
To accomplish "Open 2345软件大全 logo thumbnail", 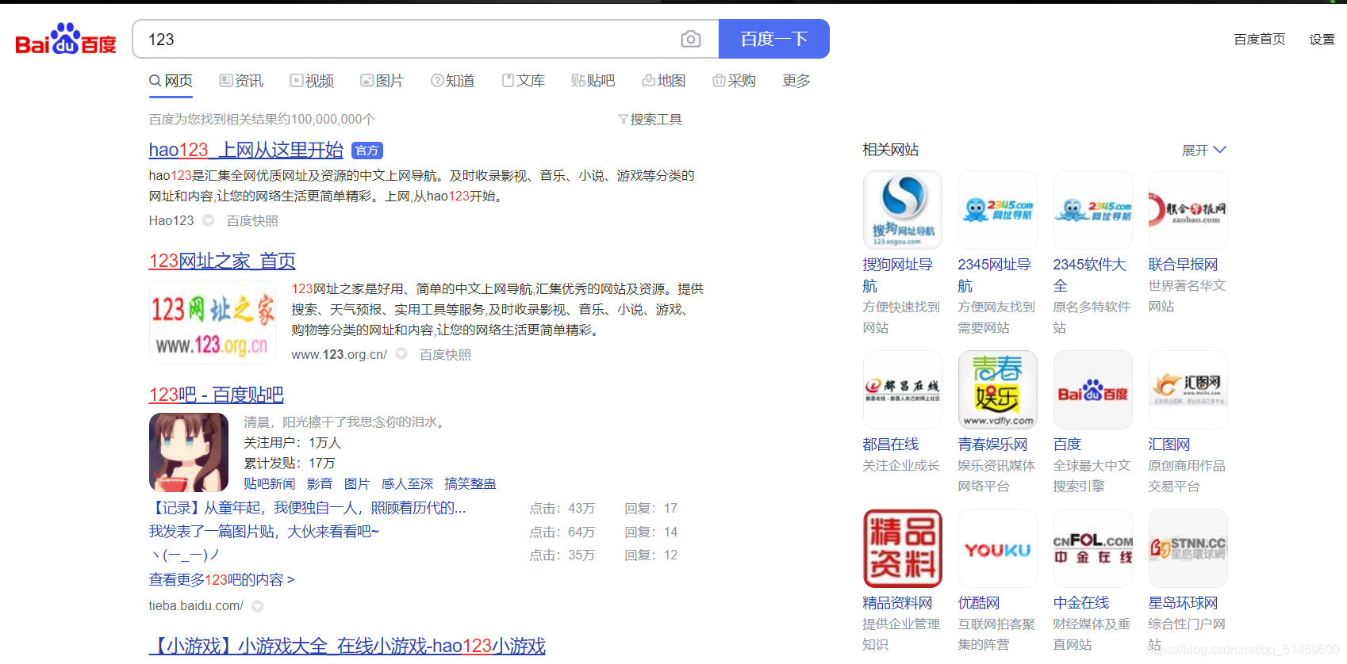I will pyautogui.click(x=1093, y=210).
